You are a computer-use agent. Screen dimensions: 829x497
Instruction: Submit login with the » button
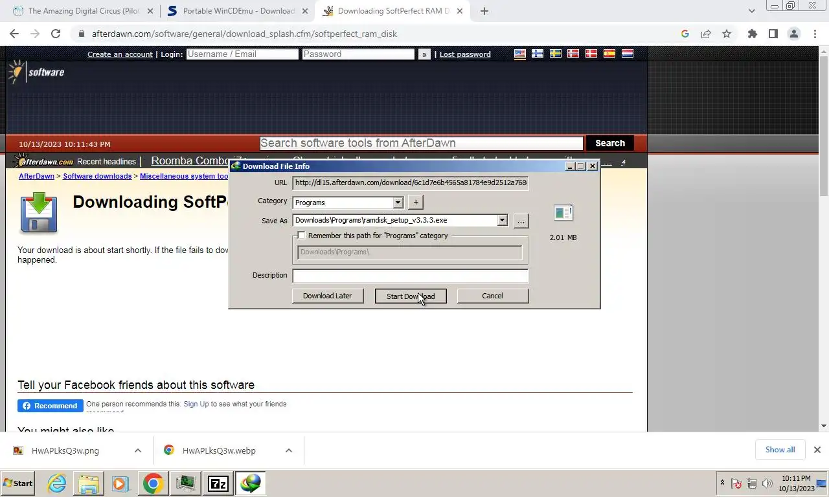[x=424, y=54]
